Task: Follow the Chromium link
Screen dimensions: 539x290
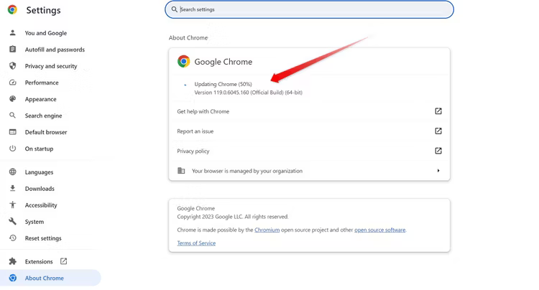Action: pos(267,230)
